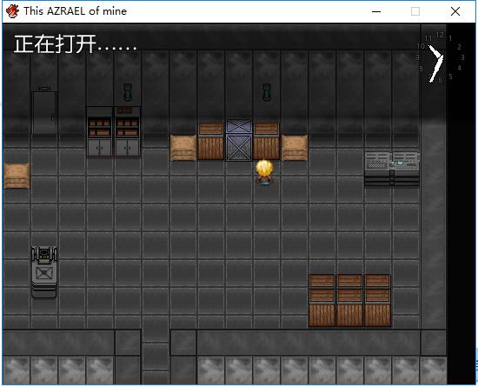Click the wall lamp above the crates
Screen dimensions: 478x387
click(x=267, y=92)
